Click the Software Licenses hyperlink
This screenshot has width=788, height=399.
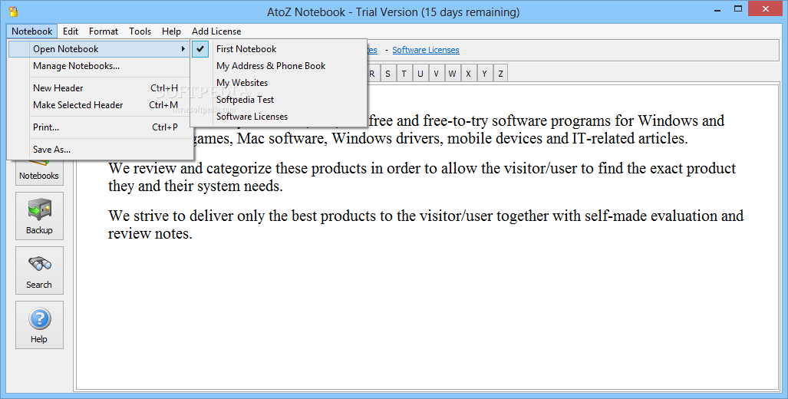pyautogui.click(x=426, y=50)
